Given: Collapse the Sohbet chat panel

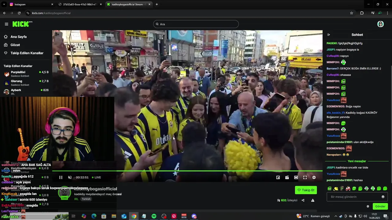Looking at the screenshot, I should pos(329,35).
